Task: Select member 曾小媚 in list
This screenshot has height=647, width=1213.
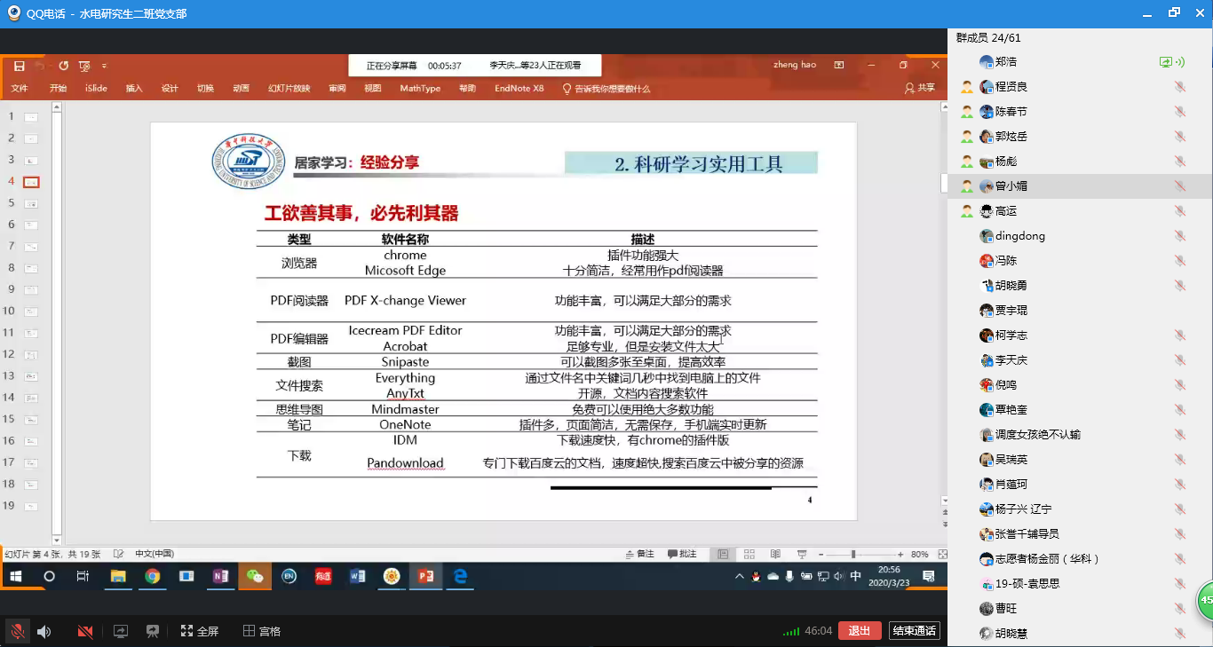Action: coord(1011,186)
